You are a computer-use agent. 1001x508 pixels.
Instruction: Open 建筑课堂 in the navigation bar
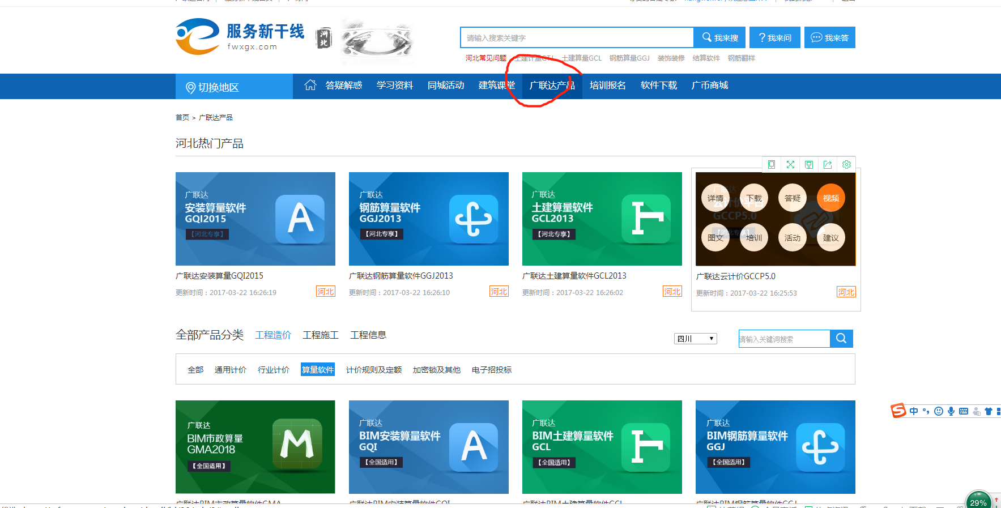pyautogui.click(x=497, y=85)
